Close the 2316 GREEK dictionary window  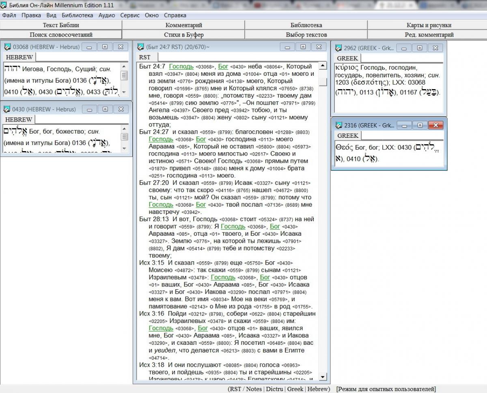tap(435, 125)
